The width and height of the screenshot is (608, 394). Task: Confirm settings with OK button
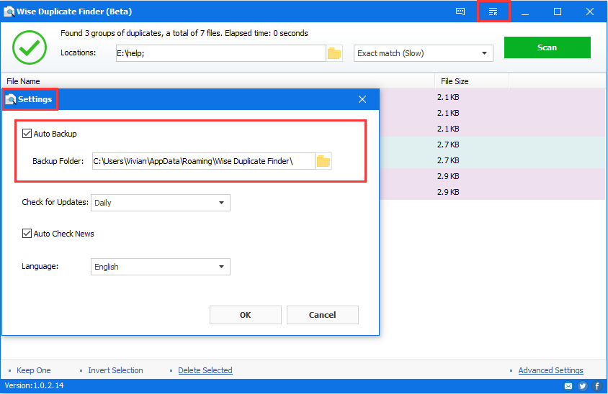246,315
